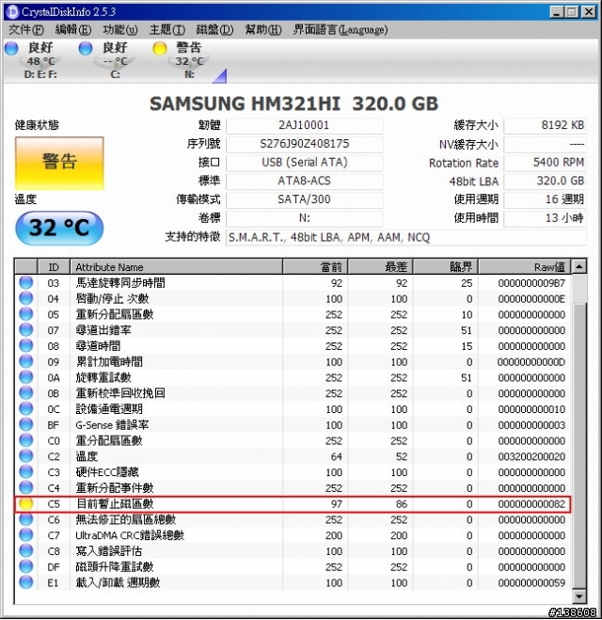The width and height of the screenshot is (602, 620).
Task: Click the status orb for attribute 05
Action: click(26, 314)
